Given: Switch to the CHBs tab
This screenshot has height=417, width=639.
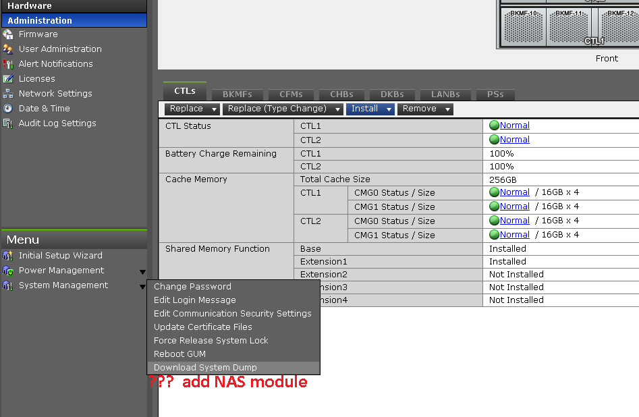Looking at the screenshot, I should [x=341, y=94].
